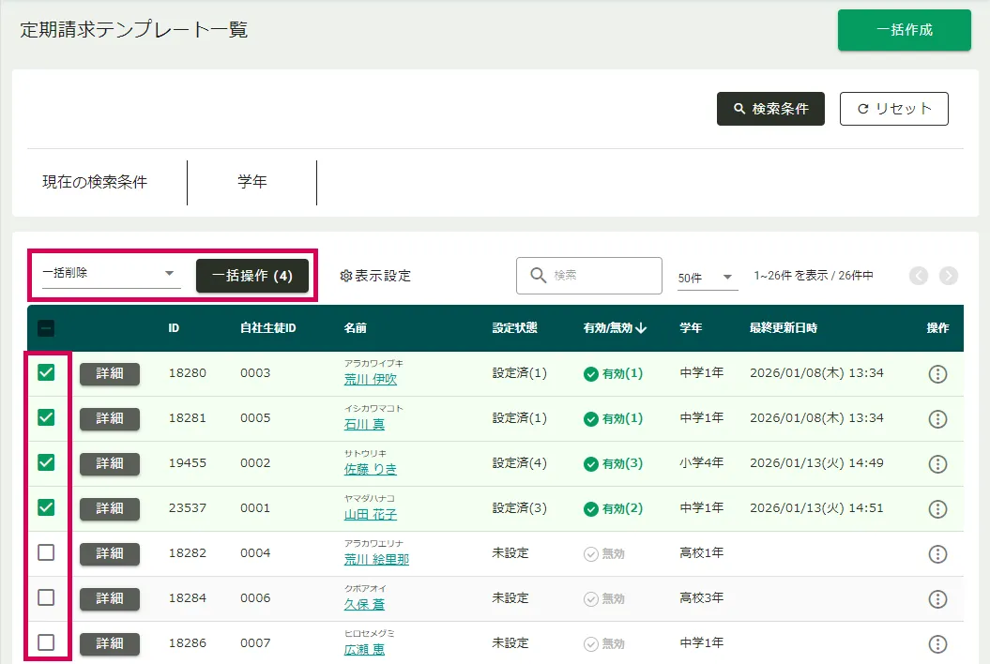Go to previous page arrow in pagination

(x=918, y=276)
